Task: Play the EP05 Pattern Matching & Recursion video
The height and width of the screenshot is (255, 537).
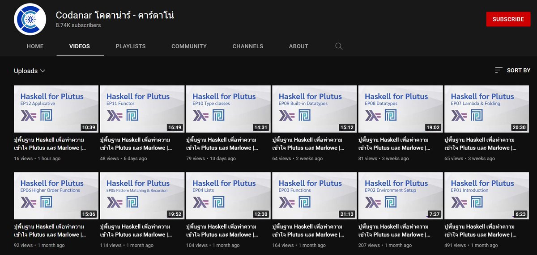Action: 142,196
